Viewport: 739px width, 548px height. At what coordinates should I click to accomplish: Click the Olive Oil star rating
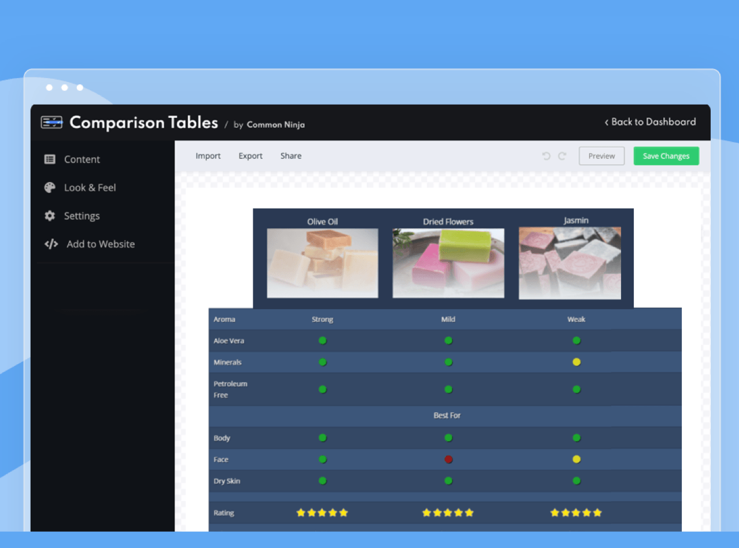(322, 513)
